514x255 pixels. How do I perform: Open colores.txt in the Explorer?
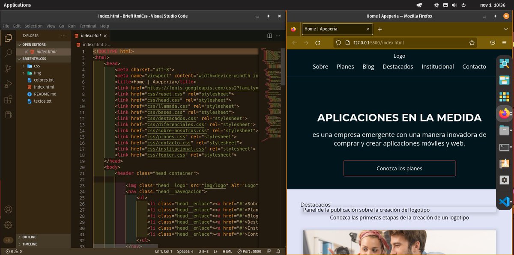(44, 80)
